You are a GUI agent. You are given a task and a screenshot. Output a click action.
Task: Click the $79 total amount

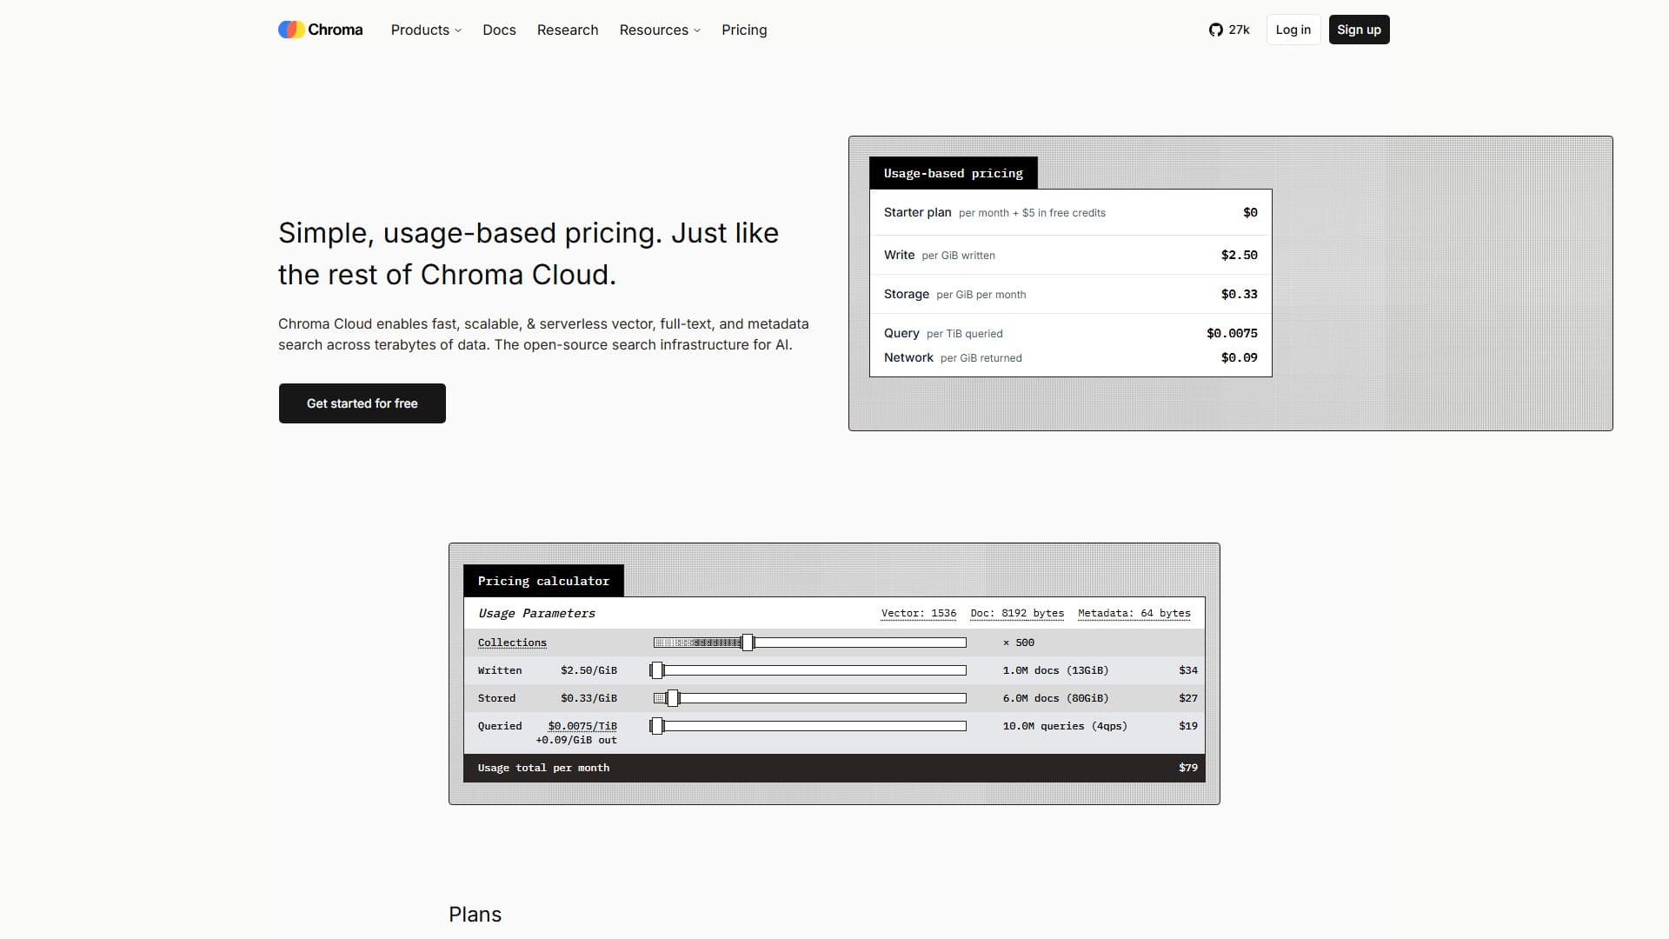click(1188, 768)
